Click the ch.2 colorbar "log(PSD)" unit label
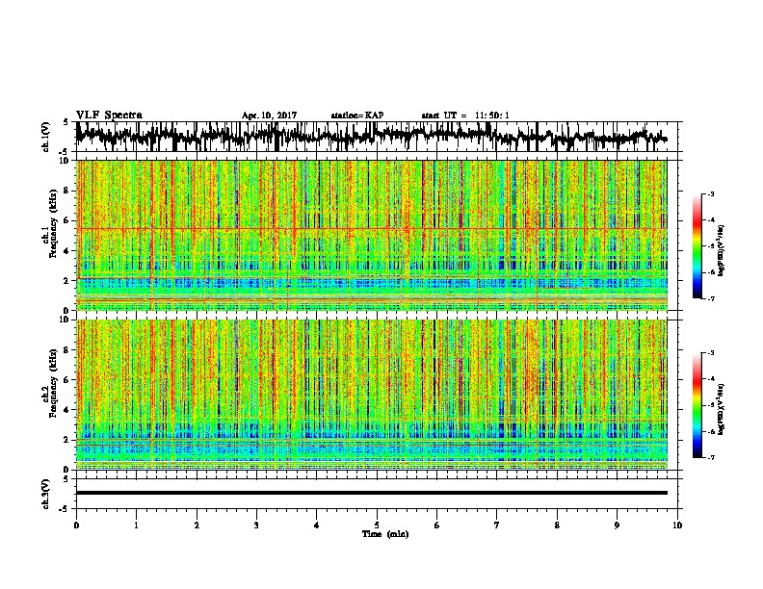Screen dimensions: 763x589 (x=722, y=409)
